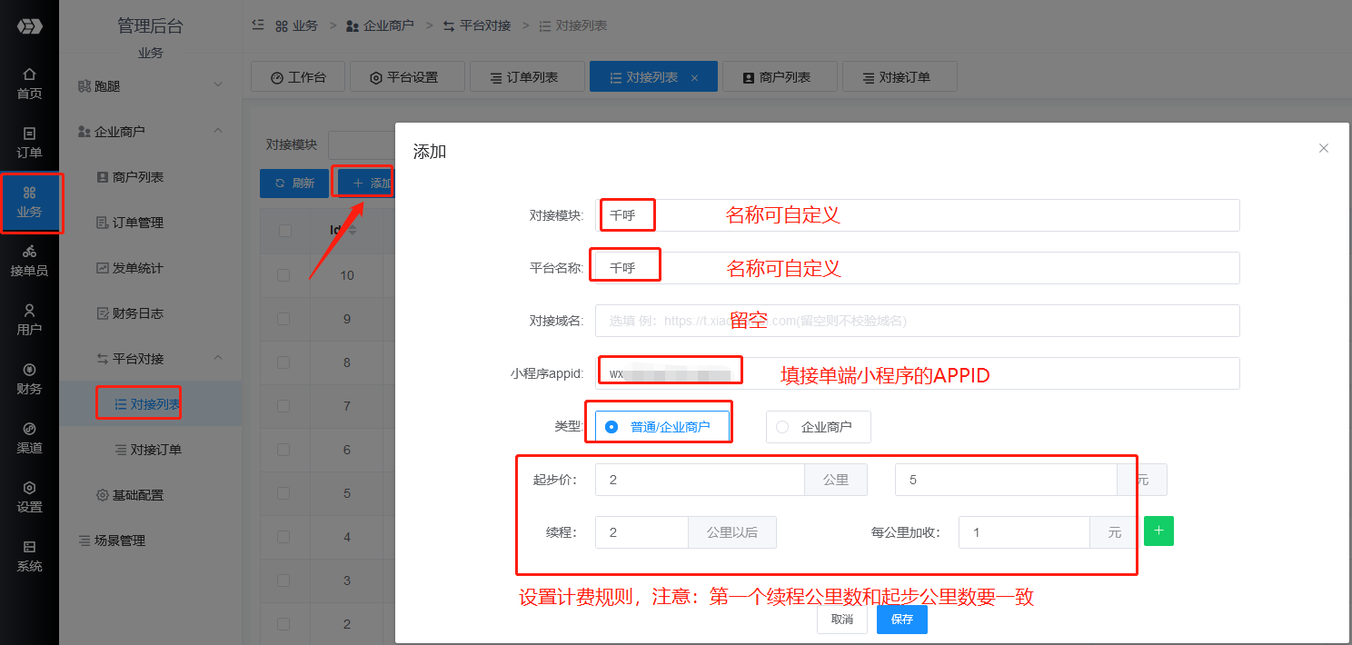
Task: Close the 添加 dialog with X
Action: (x=1324, y=148)
